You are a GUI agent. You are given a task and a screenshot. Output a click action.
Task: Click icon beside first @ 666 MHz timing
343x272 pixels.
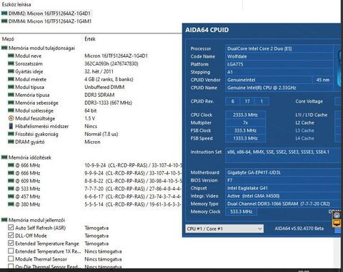11,165
